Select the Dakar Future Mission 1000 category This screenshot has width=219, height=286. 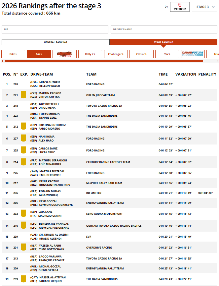point(193,54)
